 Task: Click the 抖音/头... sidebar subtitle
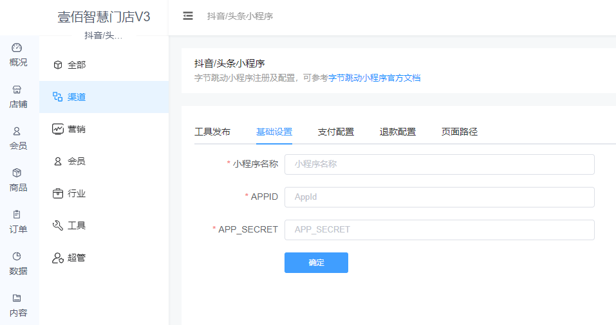click(104, 36)
